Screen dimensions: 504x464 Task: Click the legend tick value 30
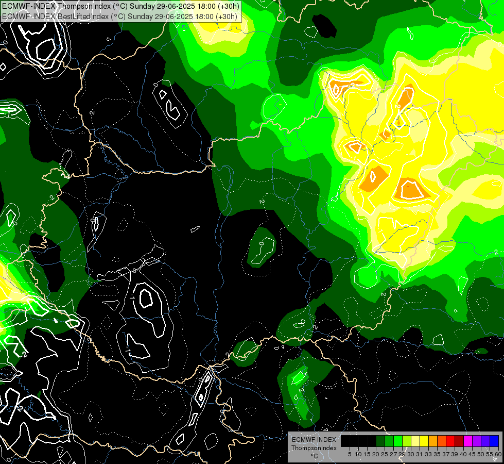point(411,454)
